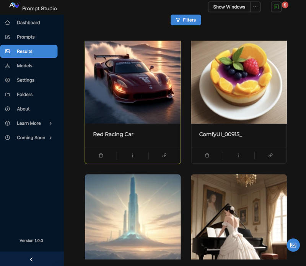Click the red notification badge showing 5
This screenshot has width=306, height=266.
tap(285, 5)
